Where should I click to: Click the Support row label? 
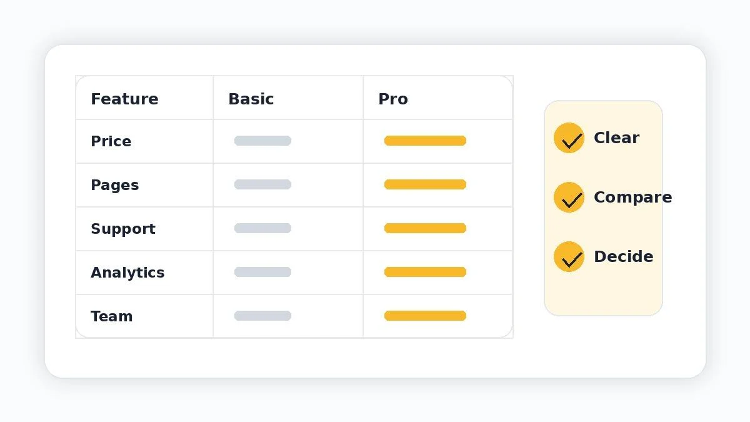pos(123,229)
